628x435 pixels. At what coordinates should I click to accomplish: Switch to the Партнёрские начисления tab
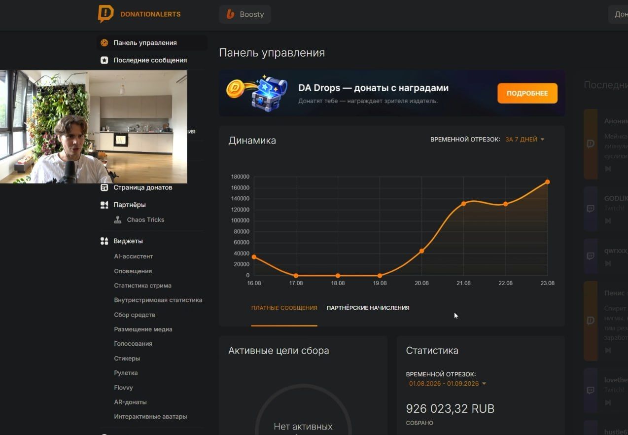(368, 308)
